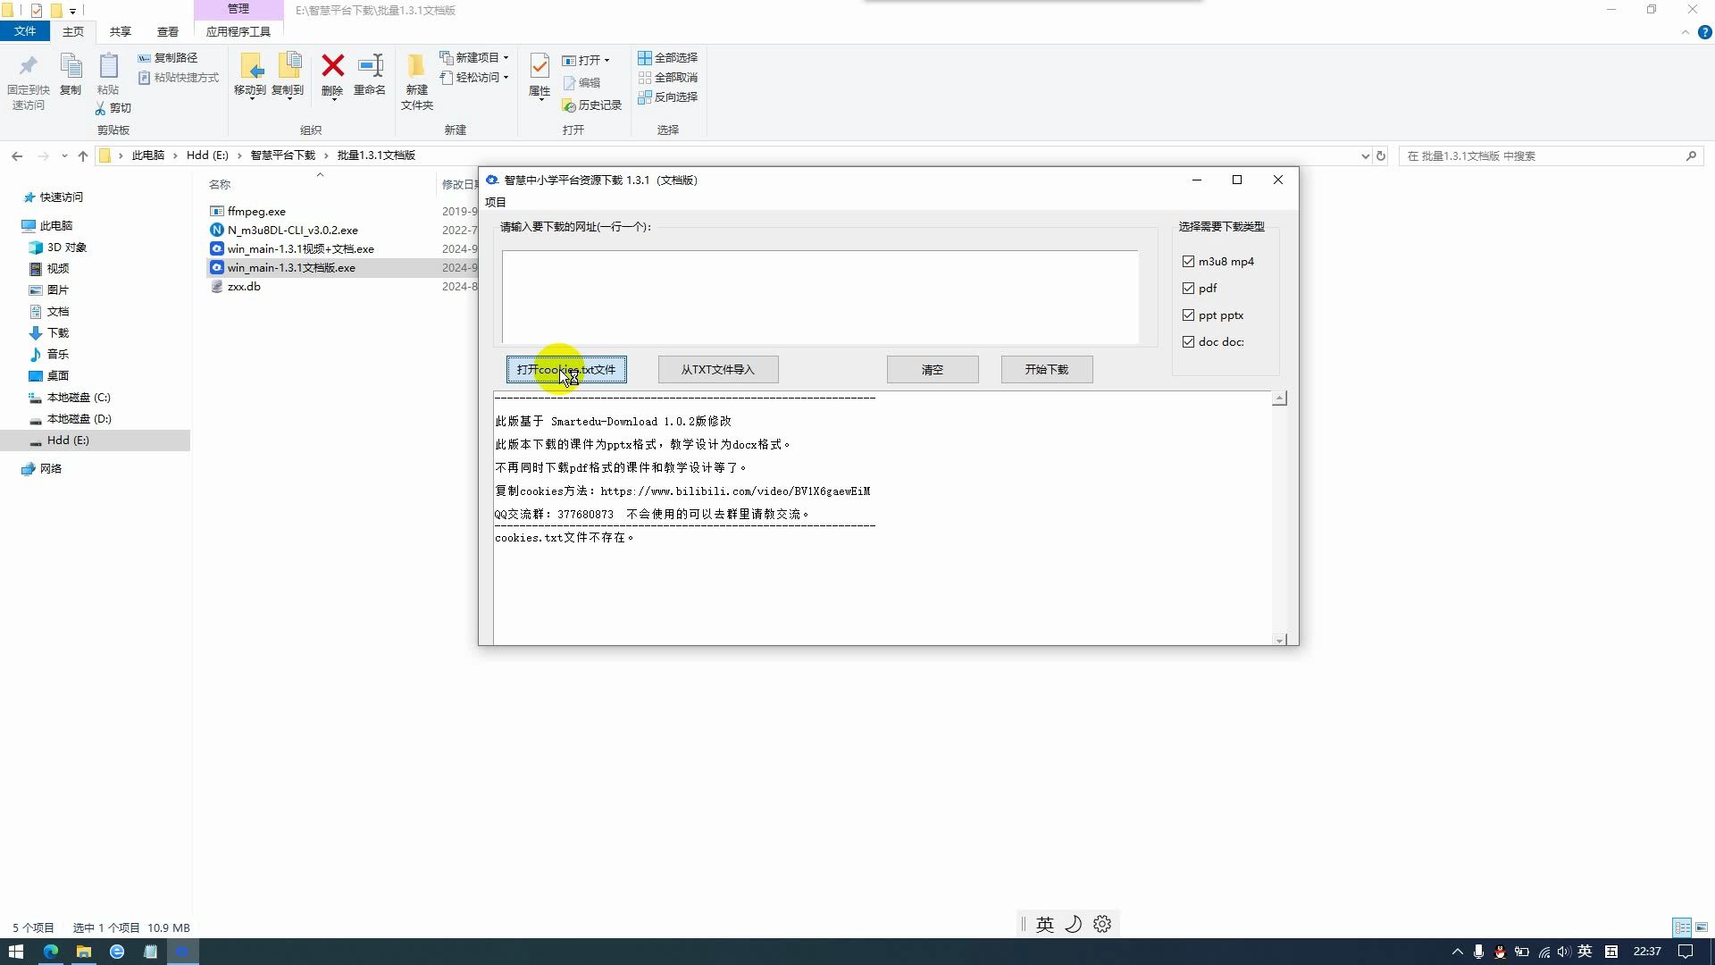Click the 从TXT文件导入 button
Viewport: 1715px width, 965px height.
[720, 369]
